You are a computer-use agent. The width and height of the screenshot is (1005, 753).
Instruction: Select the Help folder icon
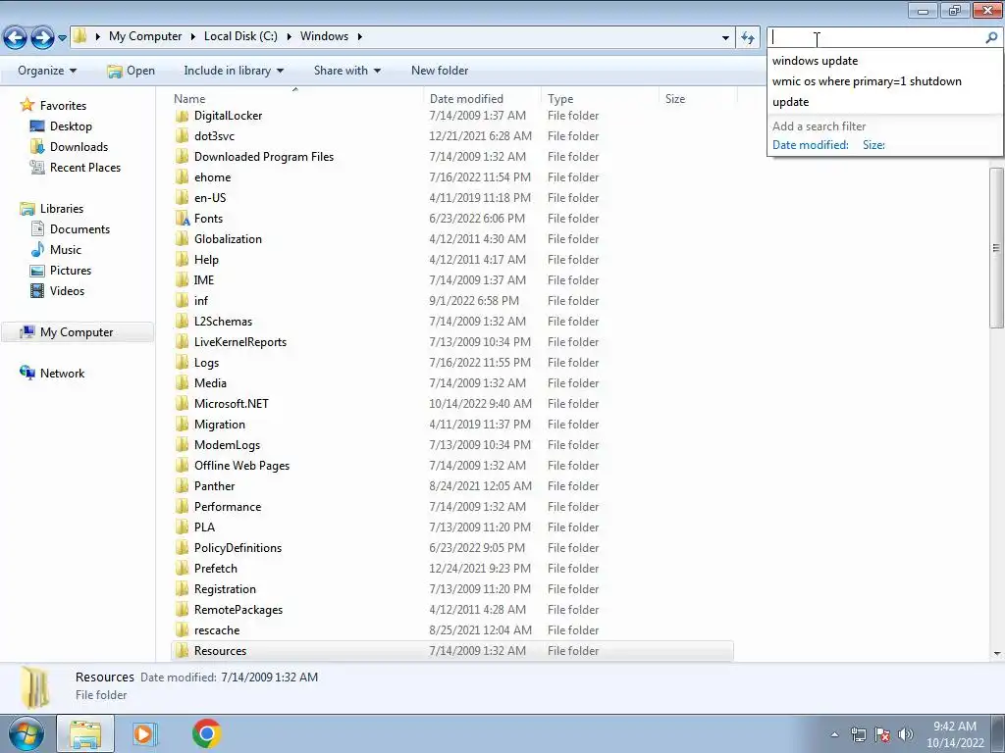(x=182, y=259)
